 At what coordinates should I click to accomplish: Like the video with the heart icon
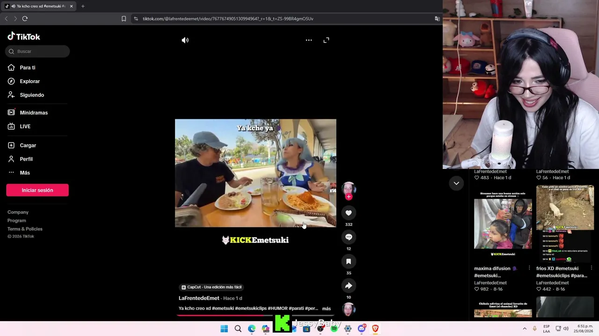[x=349, y=213]
